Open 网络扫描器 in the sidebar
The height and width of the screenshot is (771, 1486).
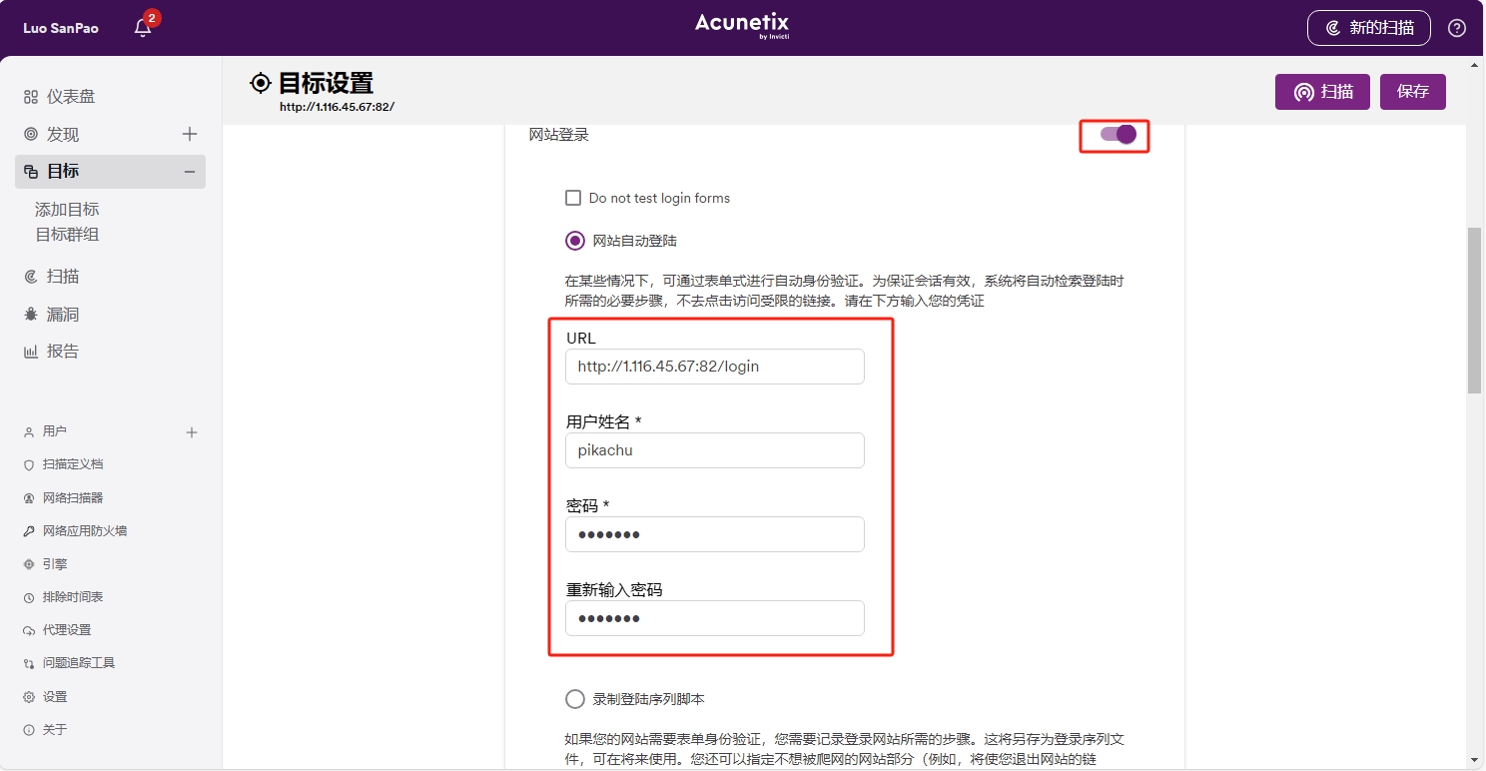coord(73,497)
